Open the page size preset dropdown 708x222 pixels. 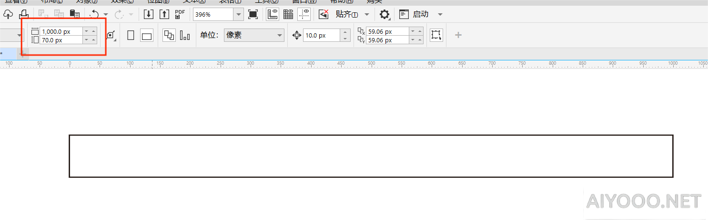(20, 35)
